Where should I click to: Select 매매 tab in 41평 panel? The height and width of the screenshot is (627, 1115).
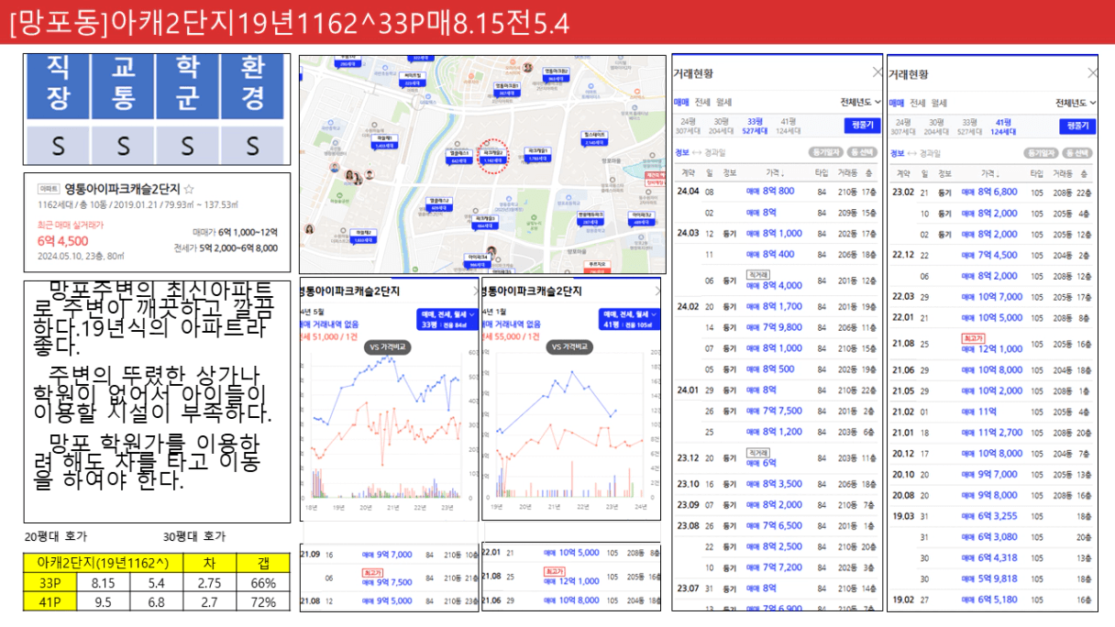pos(897,103)
